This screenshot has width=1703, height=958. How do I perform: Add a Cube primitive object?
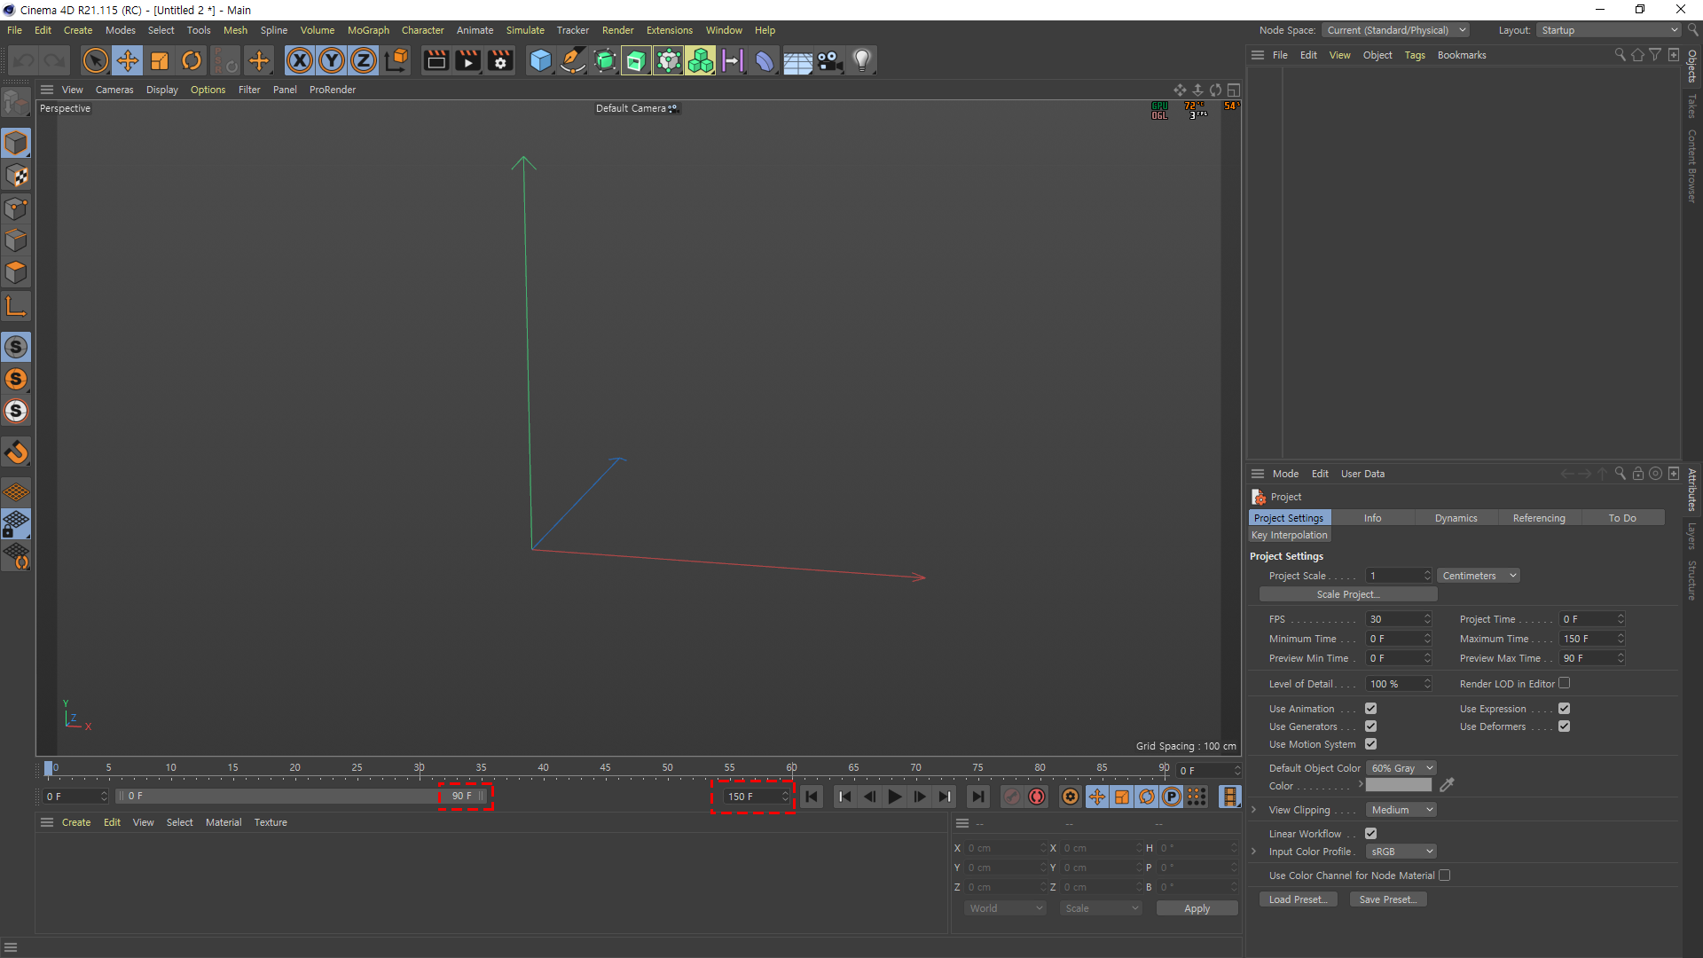[540, 60]
